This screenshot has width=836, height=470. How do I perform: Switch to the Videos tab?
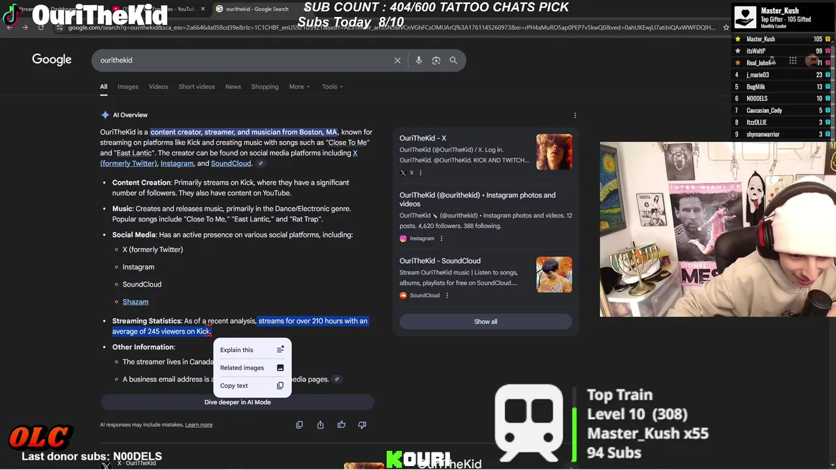pyautogui.click(x=158, y=87)
